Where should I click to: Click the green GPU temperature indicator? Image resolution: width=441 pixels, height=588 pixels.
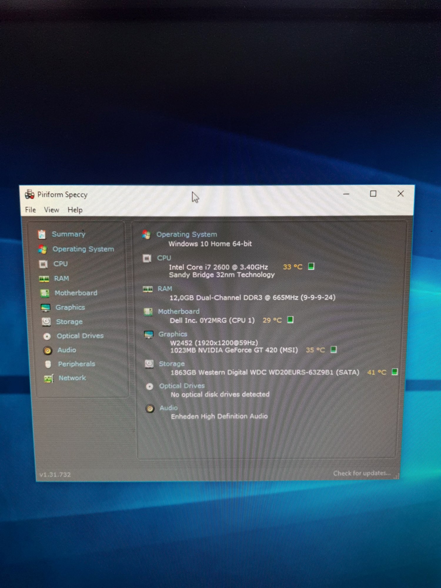click(x=333, y=350)
